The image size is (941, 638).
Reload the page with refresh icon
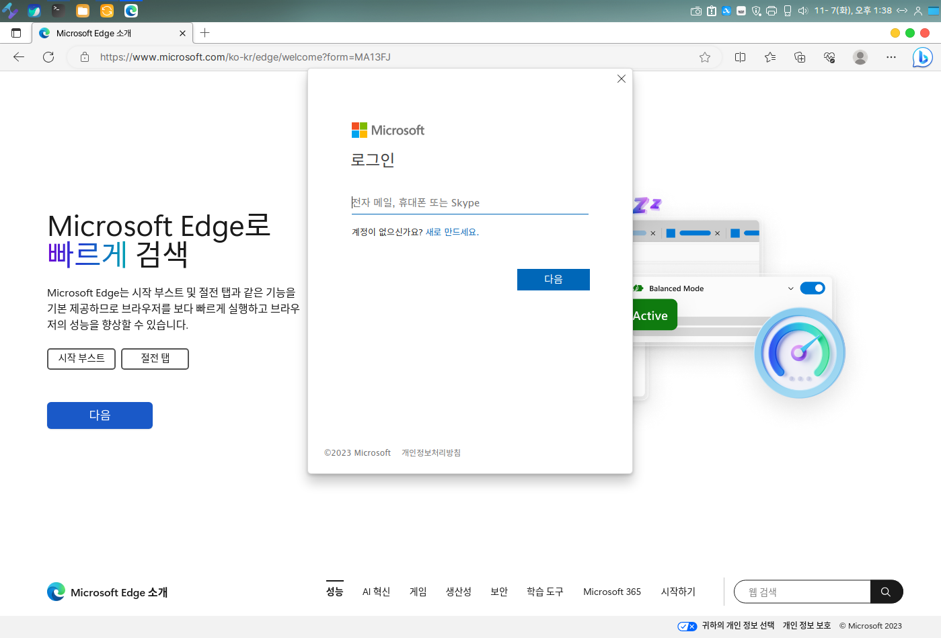coord(48,57)
